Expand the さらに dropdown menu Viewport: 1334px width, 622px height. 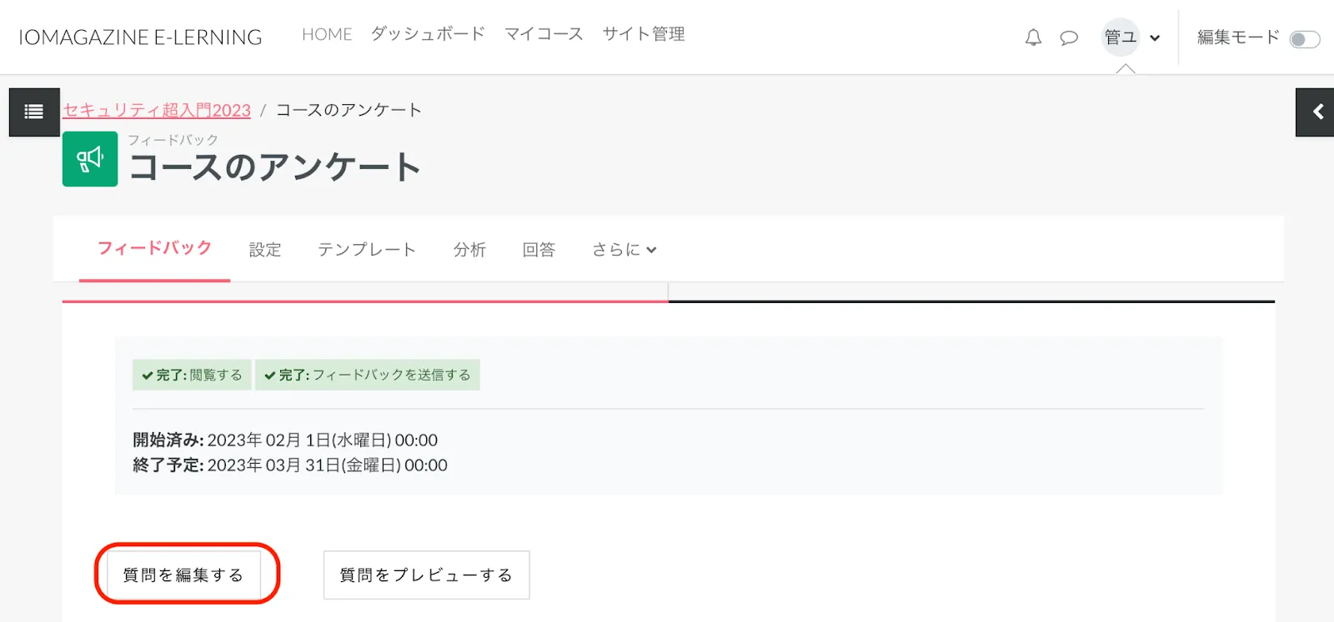(x=624, y=250)
